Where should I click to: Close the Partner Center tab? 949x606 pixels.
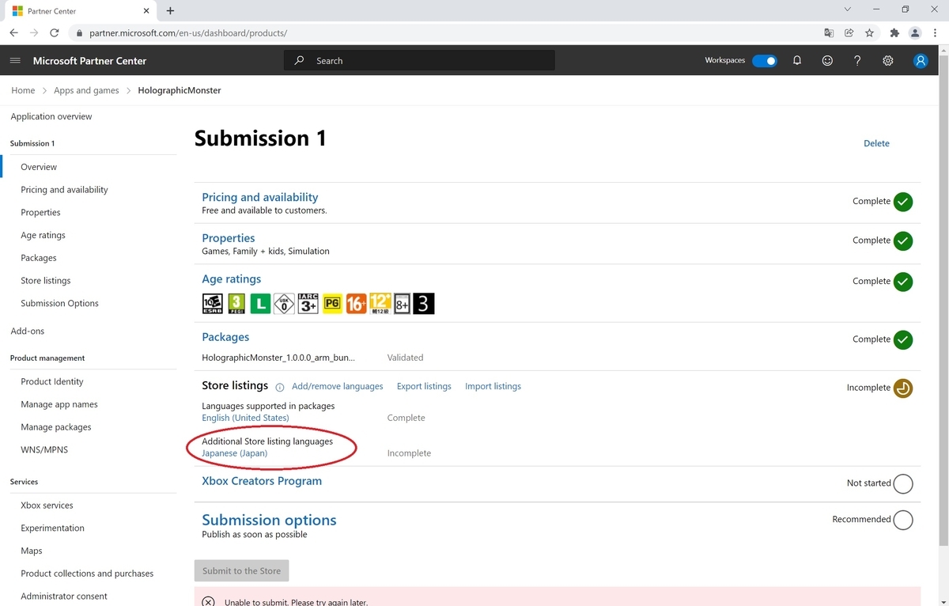pyautogui.click(x=146, y=11)
